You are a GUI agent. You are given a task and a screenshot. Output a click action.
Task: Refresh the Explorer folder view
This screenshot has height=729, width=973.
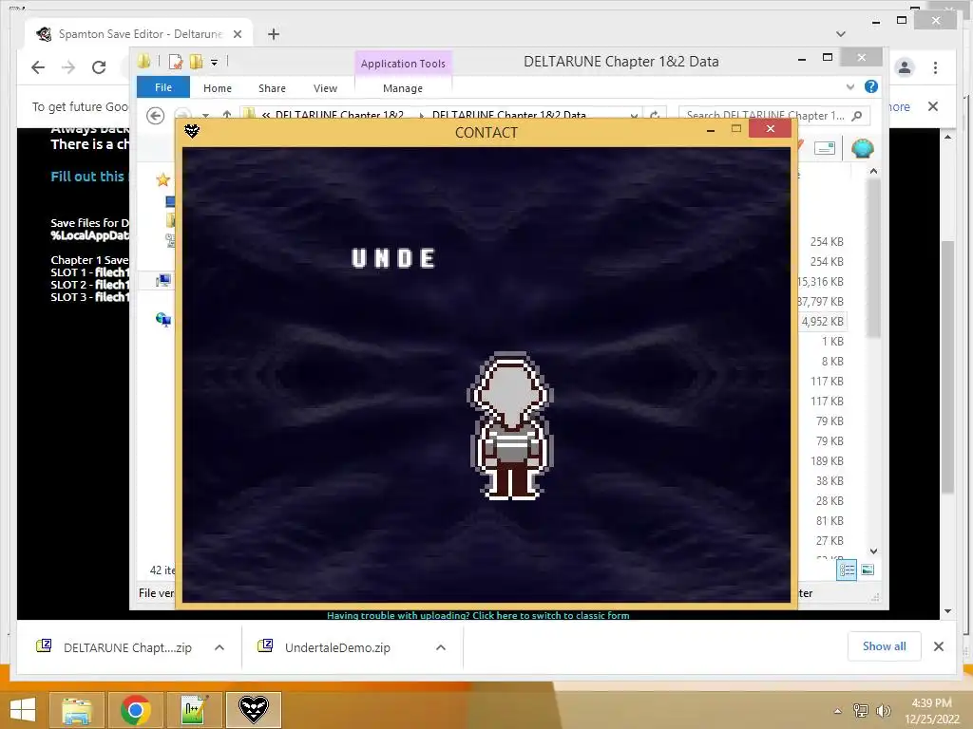coord(654,115)
